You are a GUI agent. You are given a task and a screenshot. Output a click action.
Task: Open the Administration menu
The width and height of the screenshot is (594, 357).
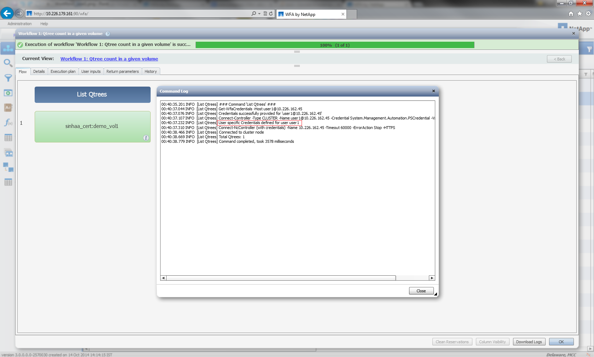tap(19, 24)
